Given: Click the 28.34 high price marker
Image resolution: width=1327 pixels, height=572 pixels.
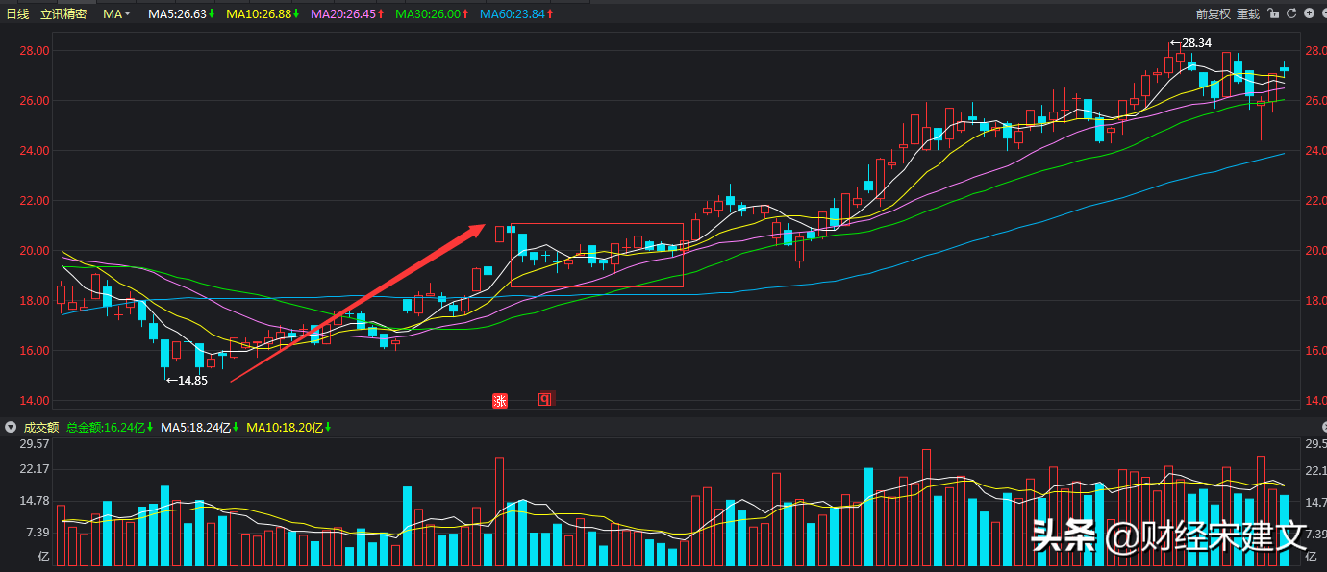Looking at the screenshot, I should [1196, 43].
